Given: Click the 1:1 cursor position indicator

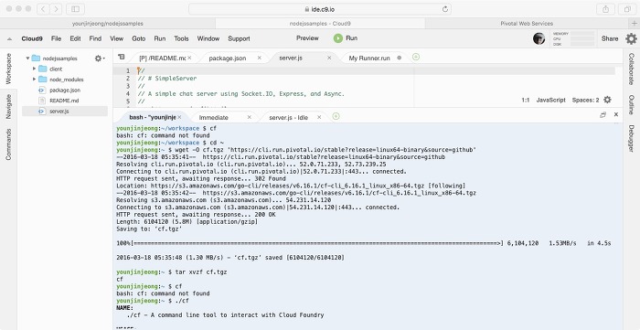Looking at the screenshot, I should coord(526,100).
